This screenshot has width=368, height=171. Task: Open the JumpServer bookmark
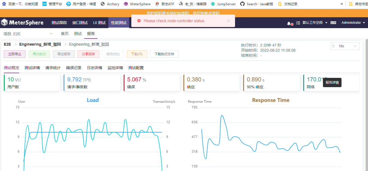[223, 4]
